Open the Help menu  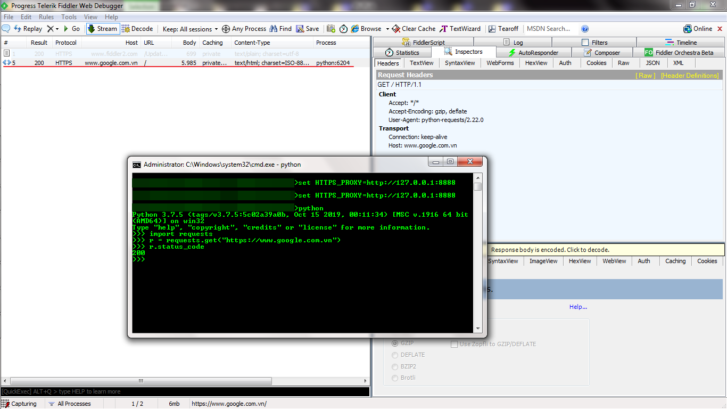(111, 17)
